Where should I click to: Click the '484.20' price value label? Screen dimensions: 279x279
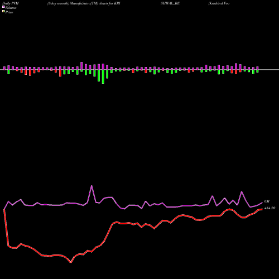pyautogui.click(x=270, y=208)
